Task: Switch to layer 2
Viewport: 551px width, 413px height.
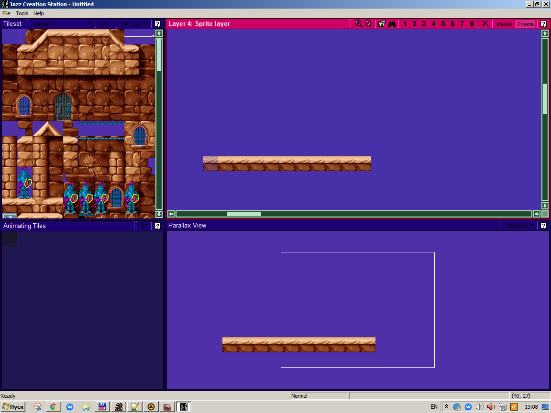Action: pyautogui.click(x=414, y=24)
